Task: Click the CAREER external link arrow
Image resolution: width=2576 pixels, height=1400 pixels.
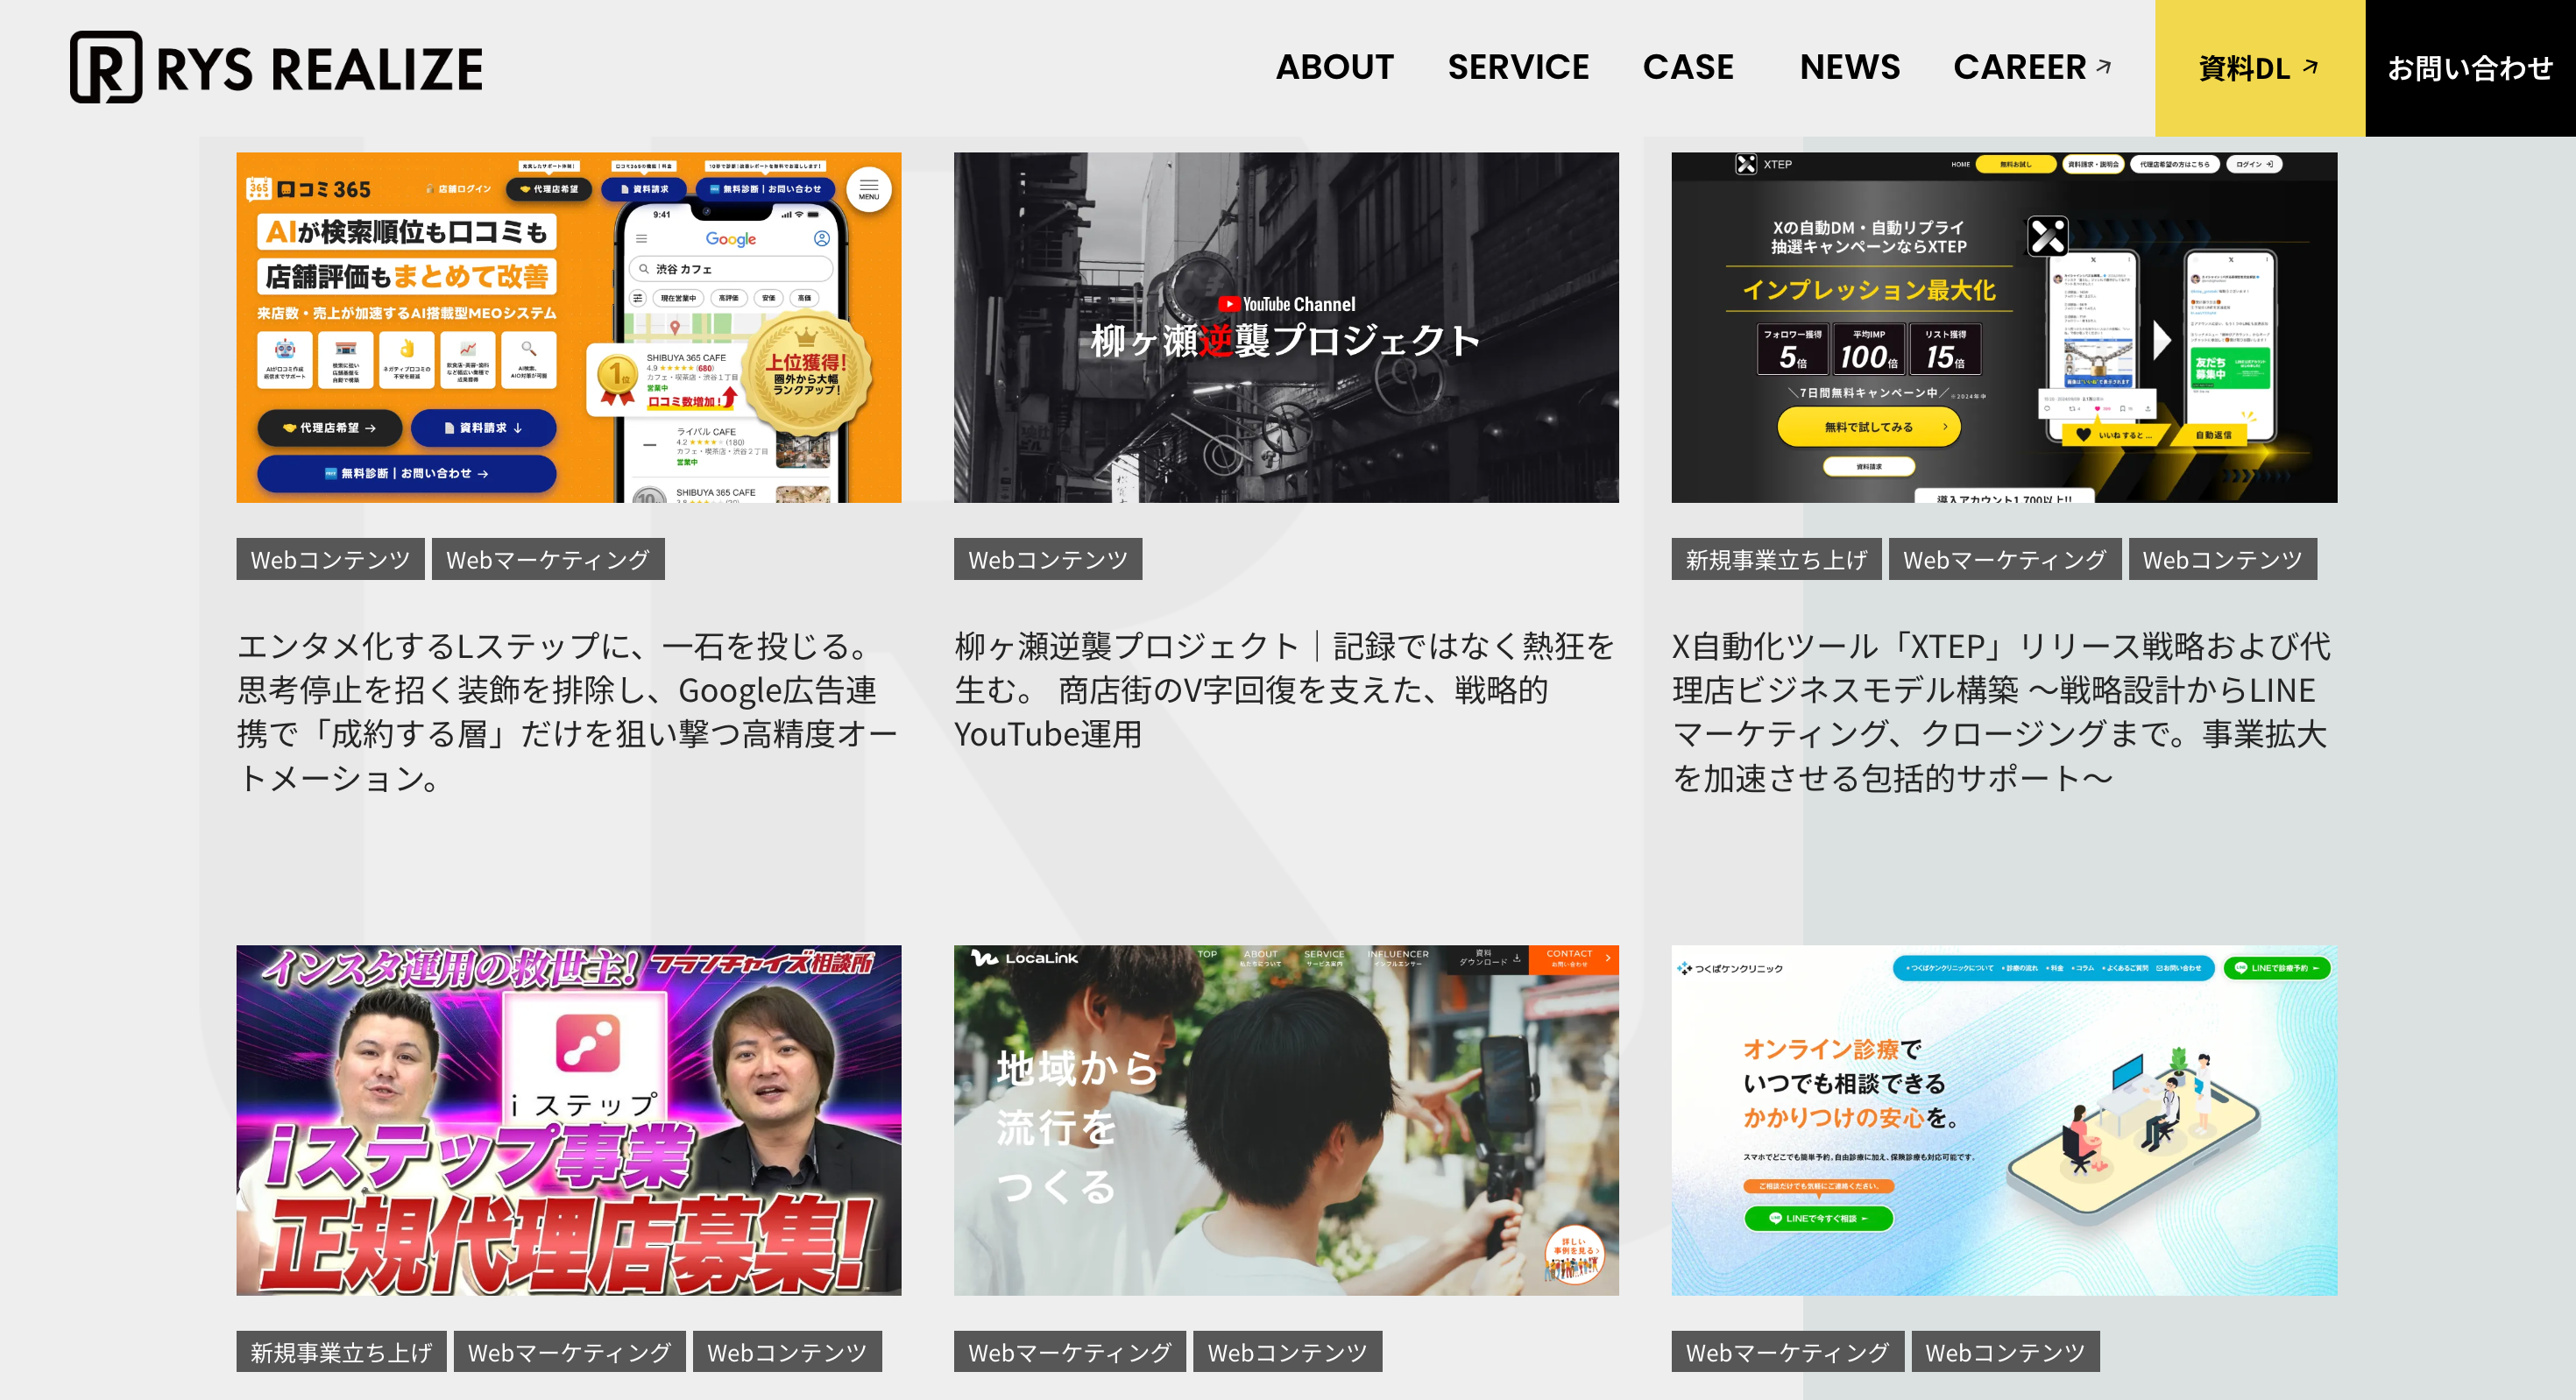Action: point(2104,66)
